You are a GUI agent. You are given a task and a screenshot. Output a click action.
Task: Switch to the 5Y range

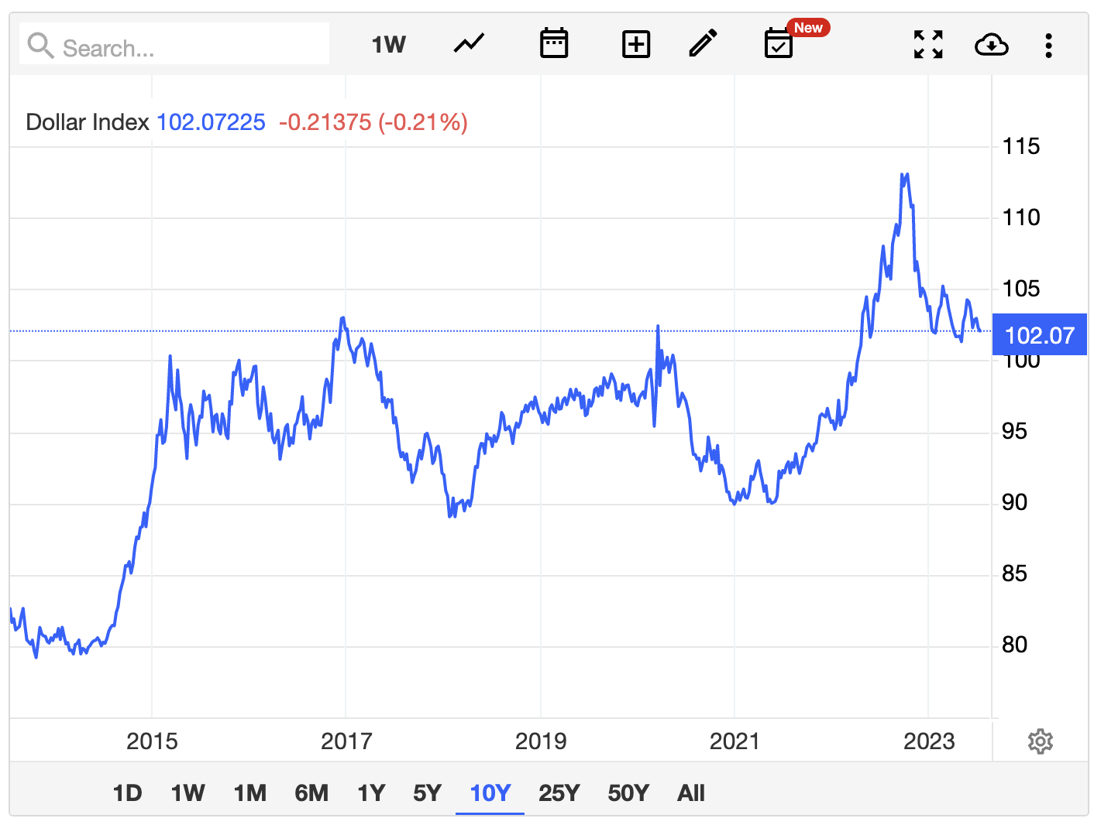[x=427, y=793]
